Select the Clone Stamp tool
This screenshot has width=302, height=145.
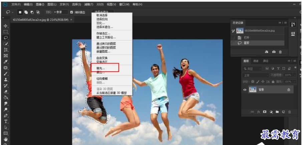point(6,80)
